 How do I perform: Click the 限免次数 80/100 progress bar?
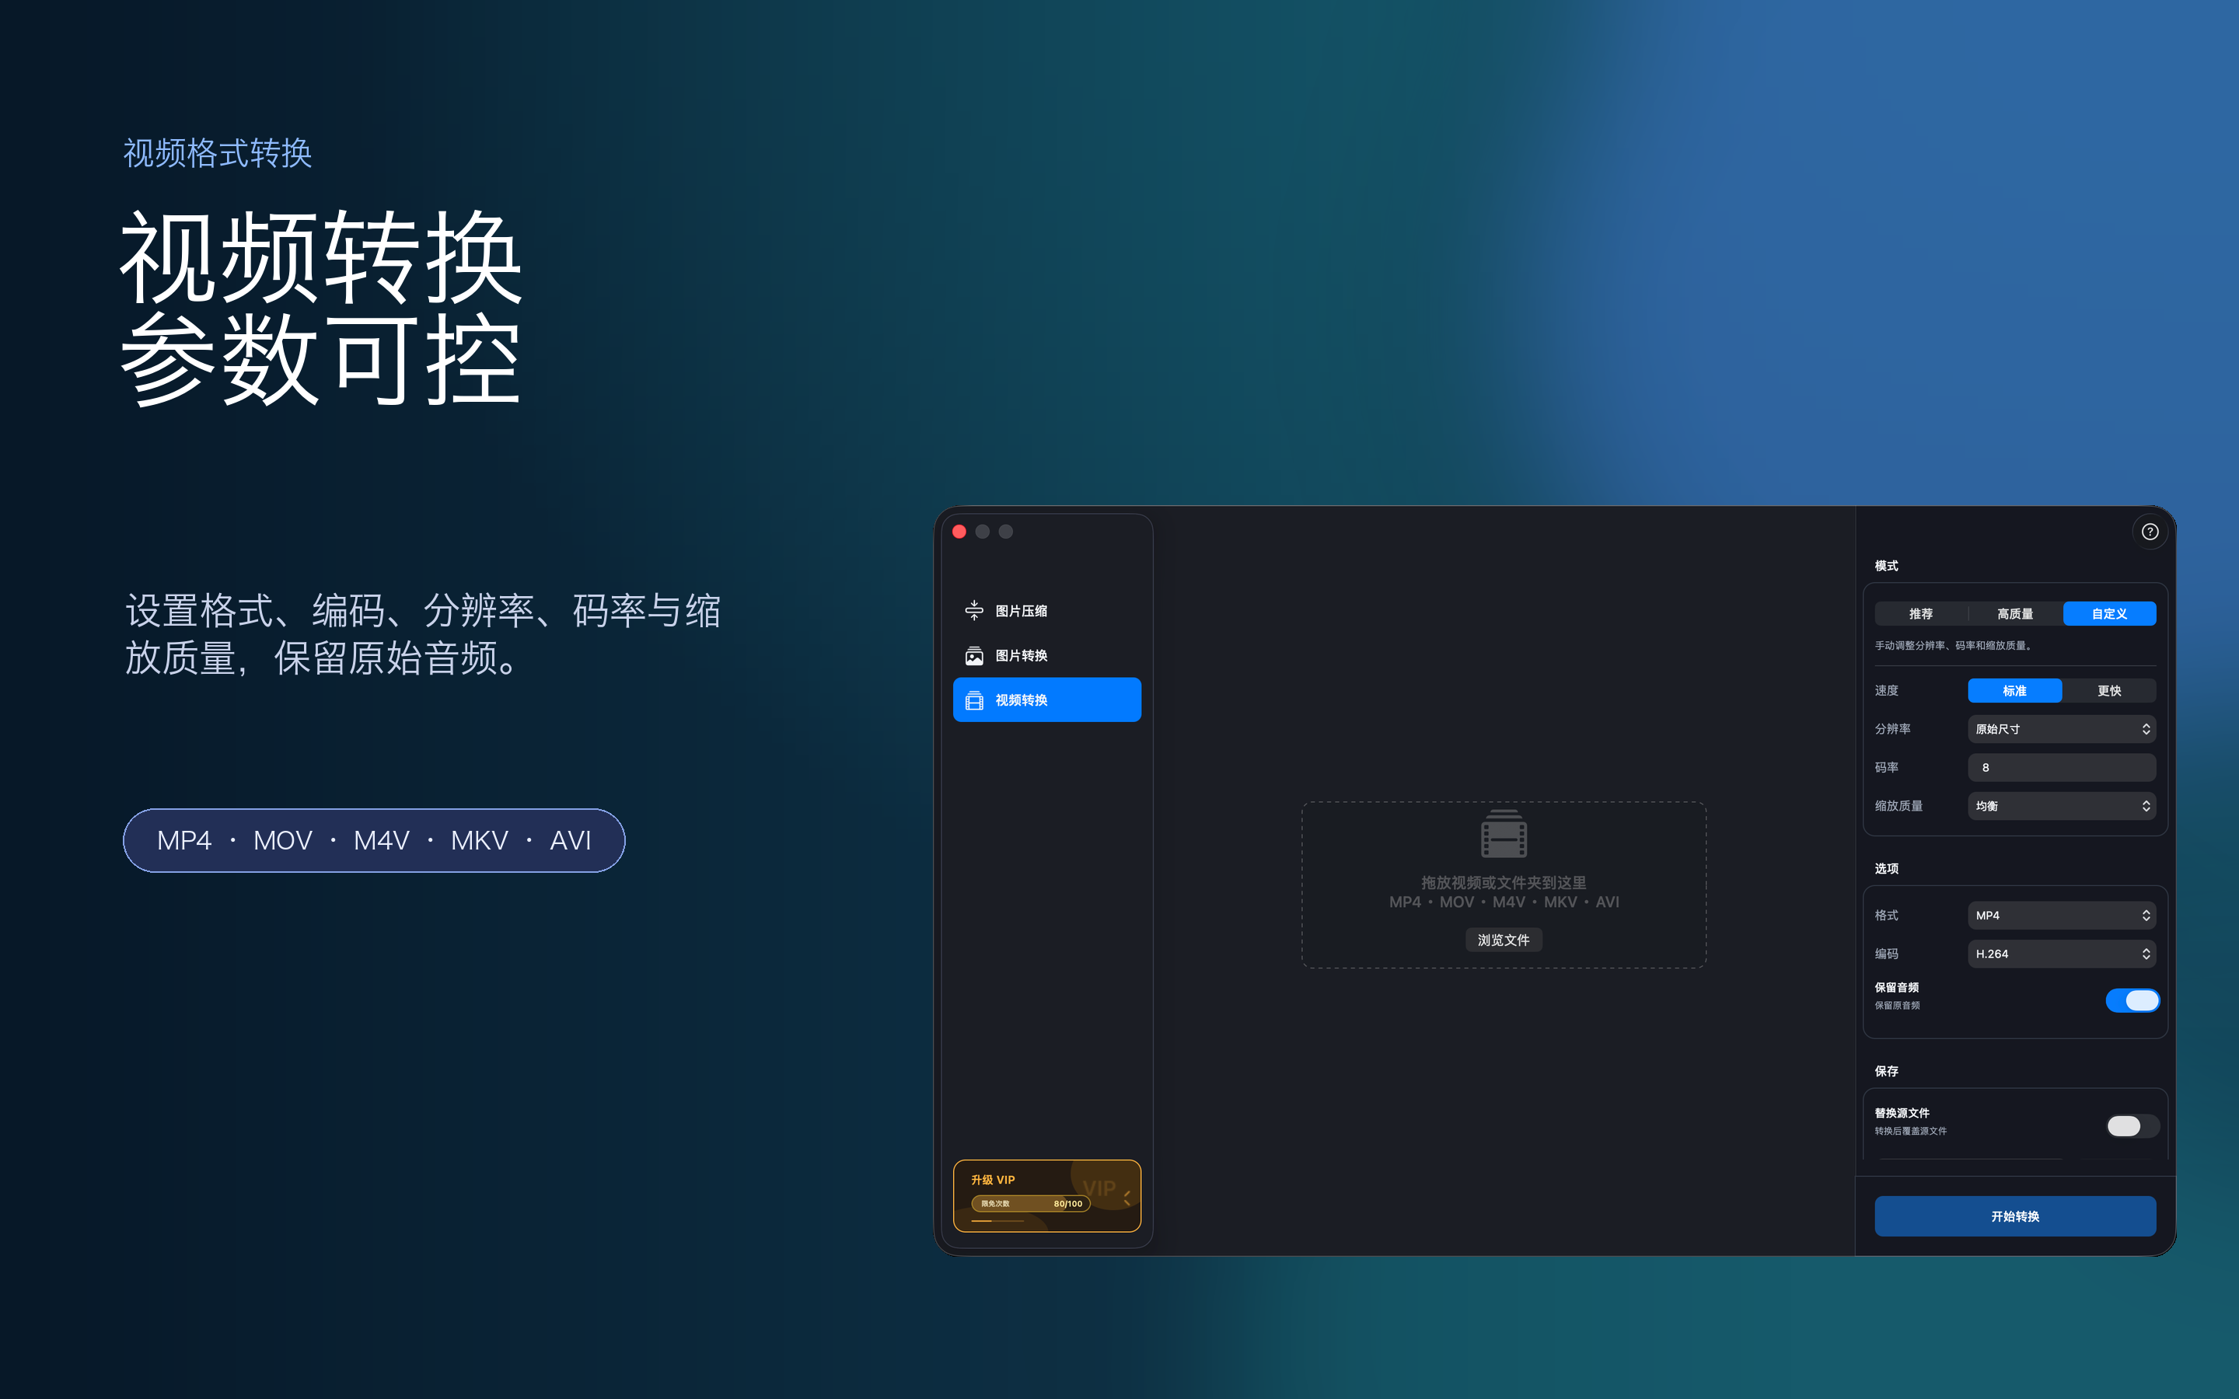tap(1031, 1204)
